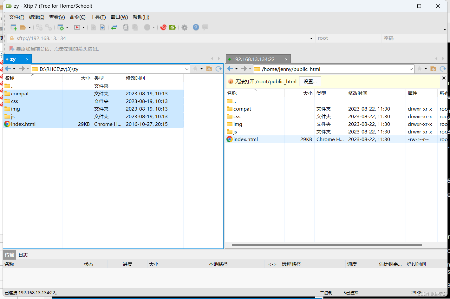Select the local index.html file

pyautogui.click(x=93, y=124)
